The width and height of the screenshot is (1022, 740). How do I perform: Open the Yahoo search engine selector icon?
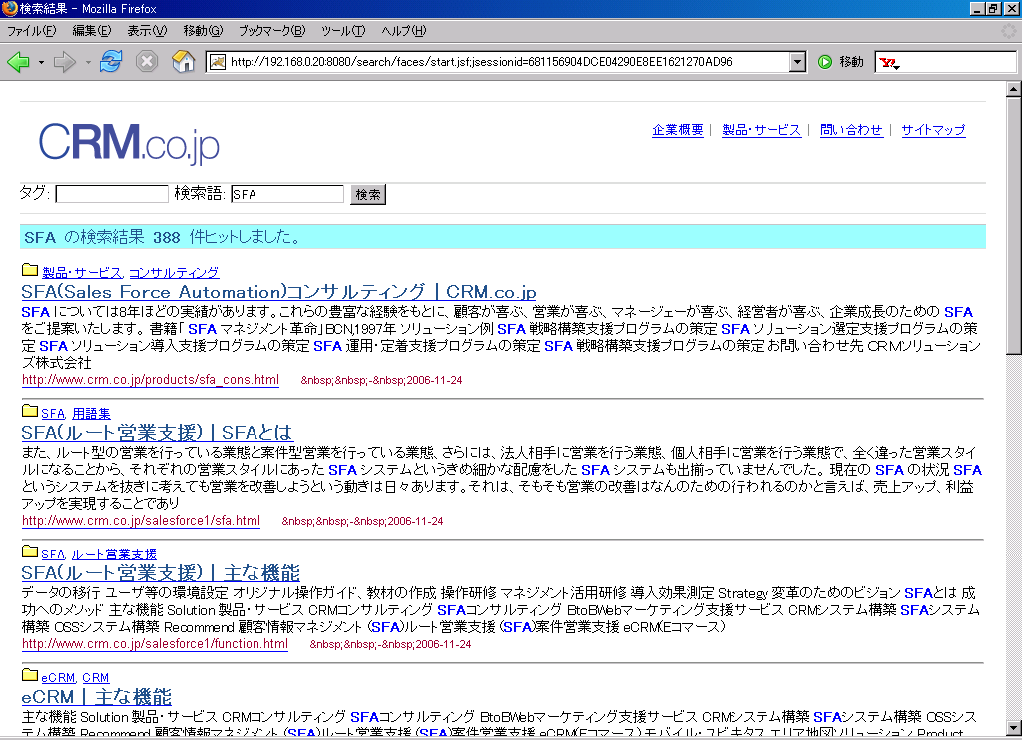[x=888, y=63]
